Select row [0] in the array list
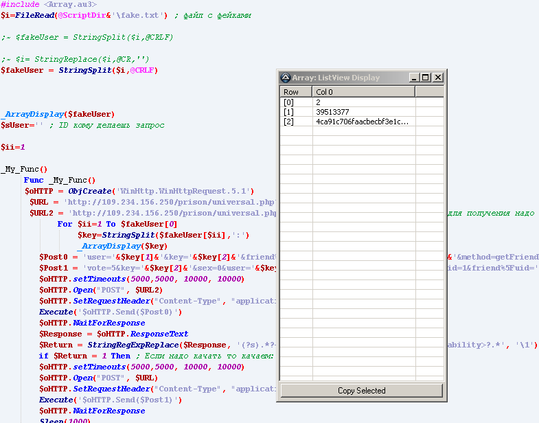Viewport: 539px width, 423px height. (x=289, y=102)
